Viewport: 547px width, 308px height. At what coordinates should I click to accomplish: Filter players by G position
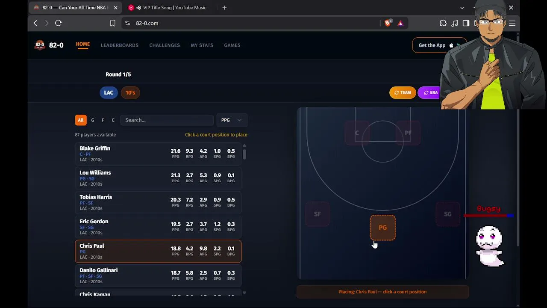tap(92, 120)
